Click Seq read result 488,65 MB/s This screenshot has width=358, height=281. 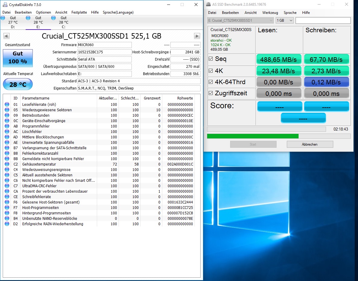279,59
